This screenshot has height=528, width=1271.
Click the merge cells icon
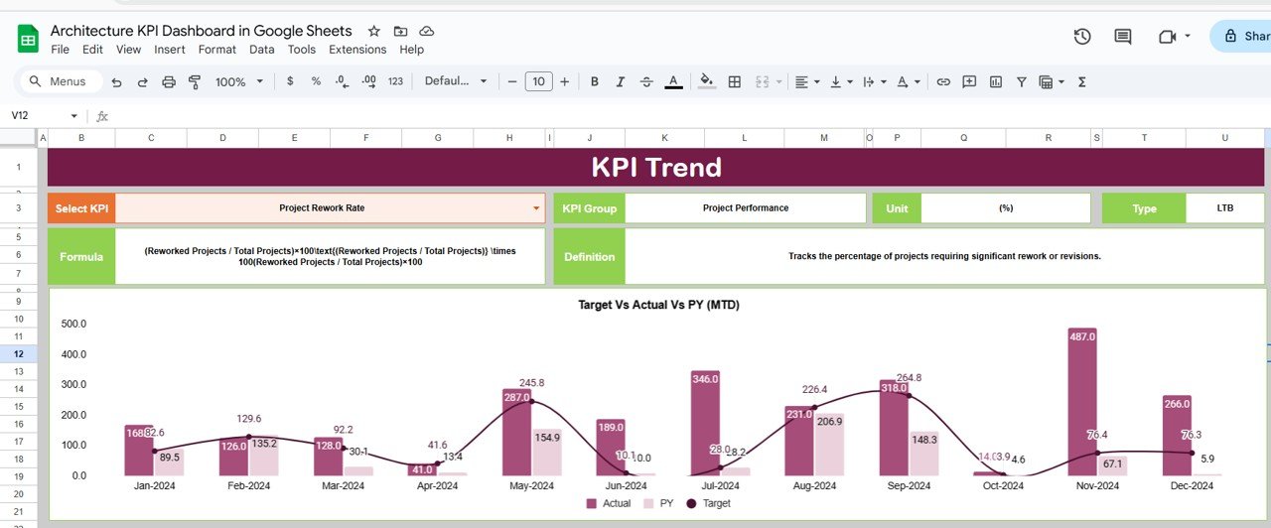(764, 81)
